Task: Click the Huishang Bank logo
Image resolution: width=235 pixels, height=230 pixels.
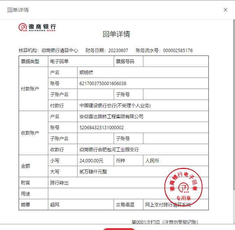Action: [38, 27]
